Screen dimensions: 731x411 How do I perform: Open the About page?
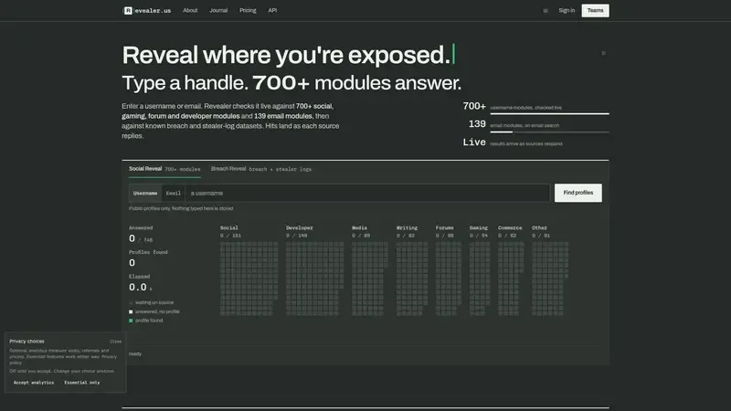190,10
